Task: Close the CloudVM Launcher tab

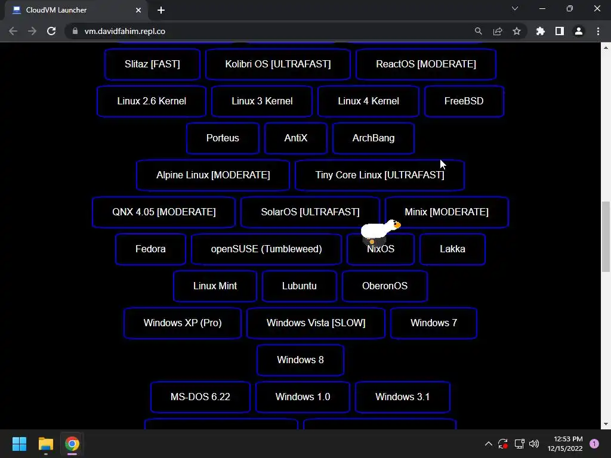Action: pos(138,10)
